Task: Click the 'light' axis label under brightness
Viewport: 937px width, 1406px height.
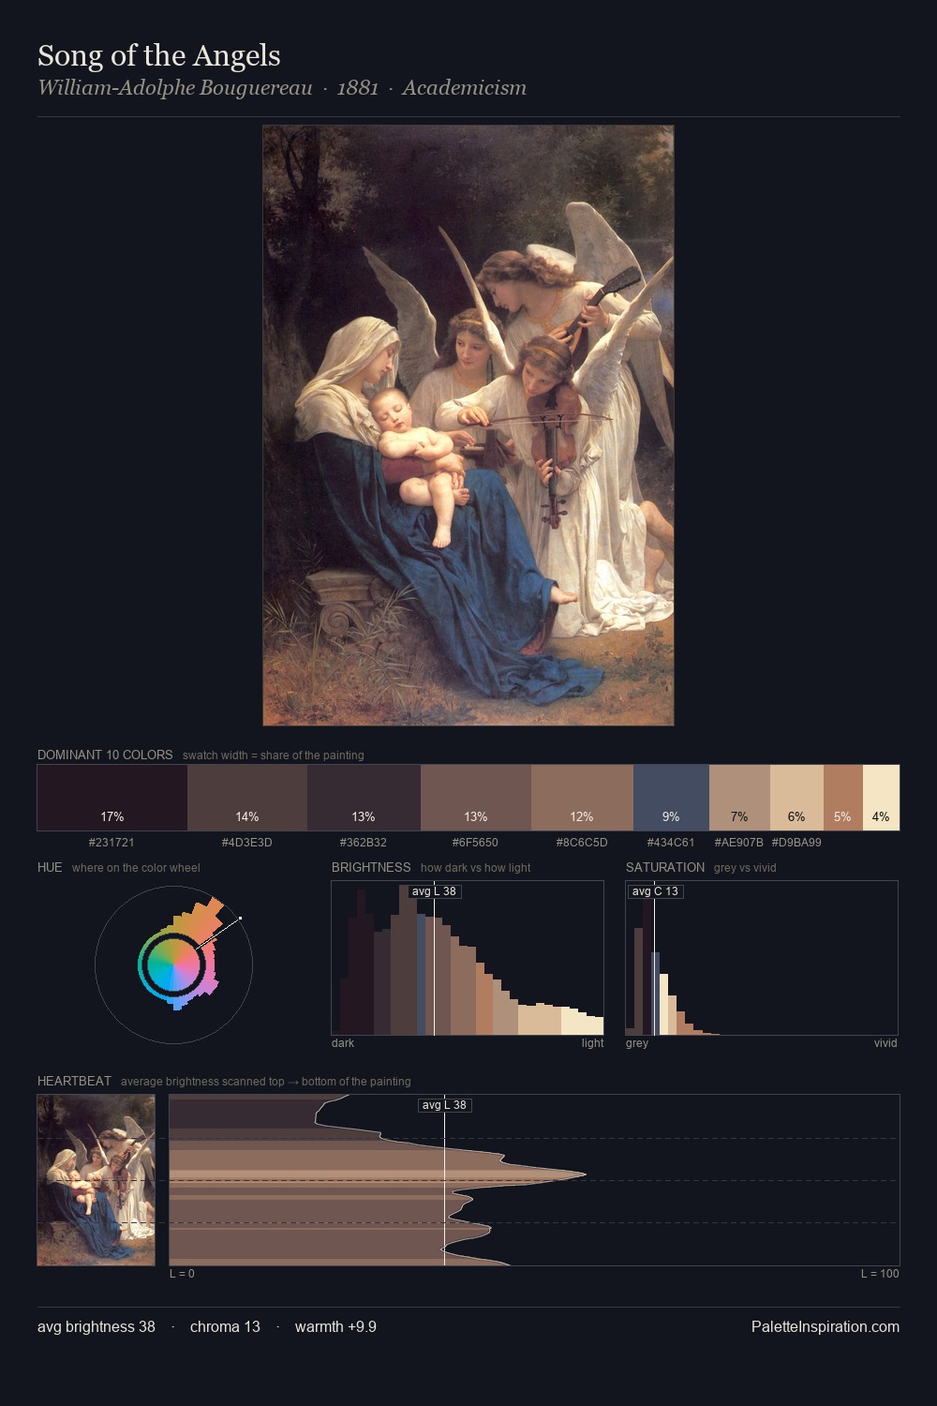Action: 592,1043
